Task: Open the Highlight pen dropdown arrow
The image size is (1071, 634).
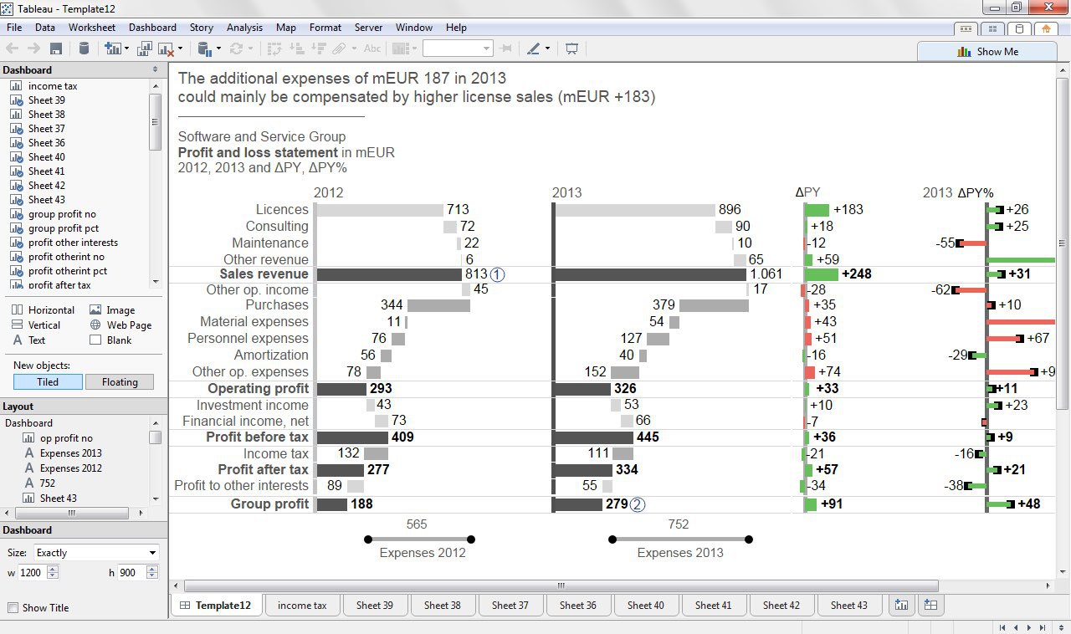Action: pyautogui.click(x=547, y=49)
